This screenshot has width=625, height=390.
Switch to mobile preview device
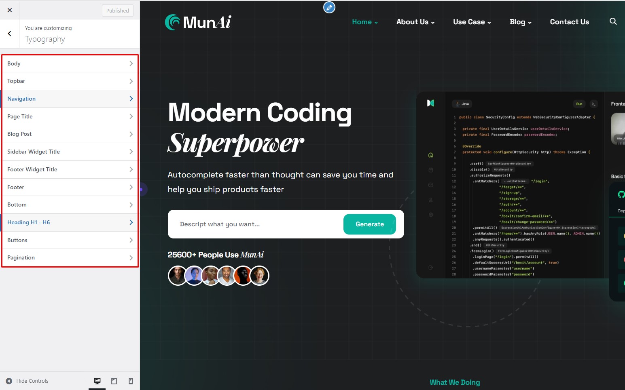coord(131,381)
